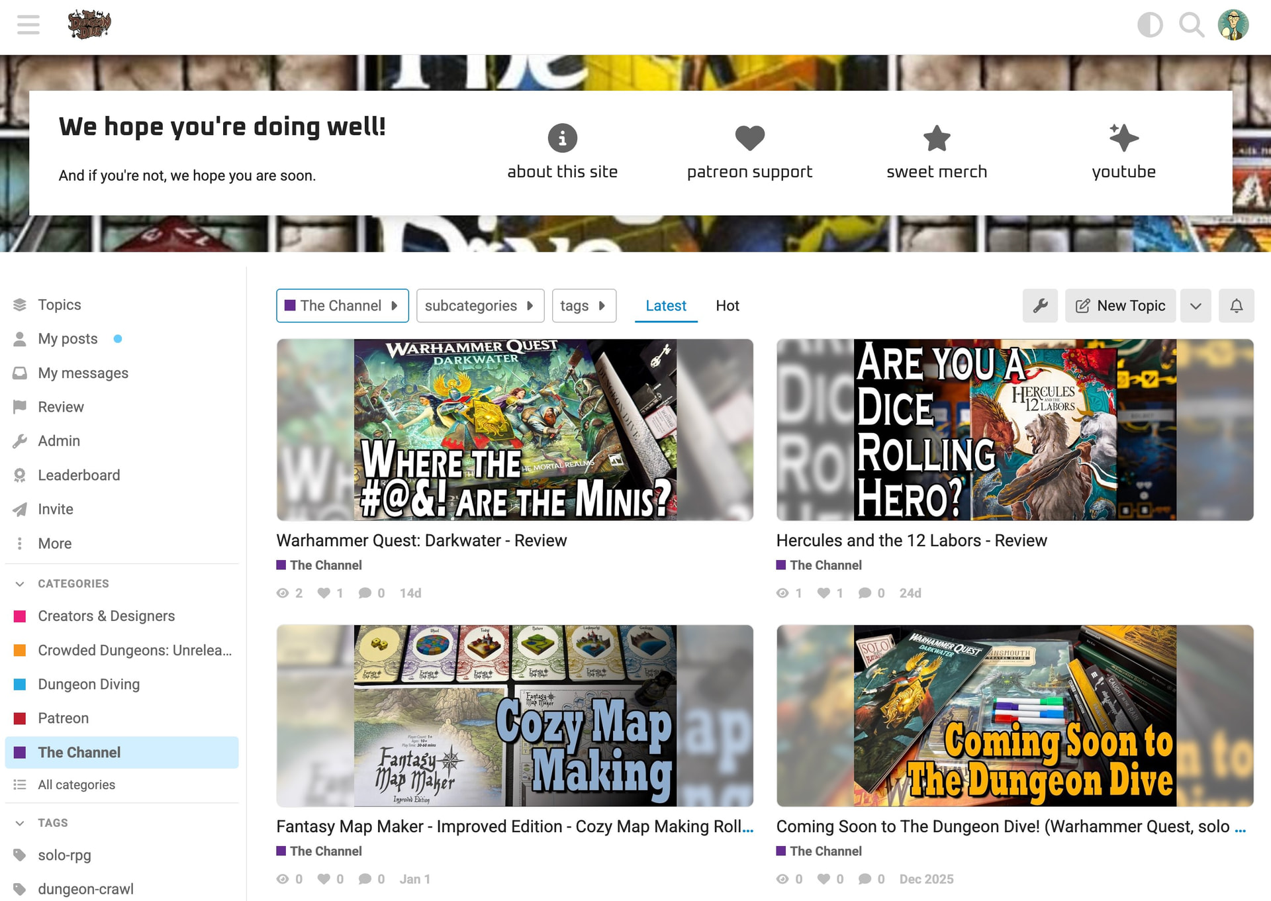The width and height of the screenshot is (1271, 901).
Task: Click the pink Creators & Designers color square
Action: (20, 616)
